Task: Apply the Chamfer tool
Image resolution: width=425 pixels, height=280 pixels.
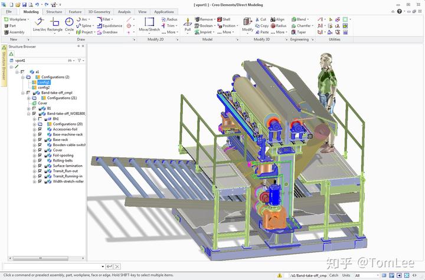Action: tap(302, 26)
